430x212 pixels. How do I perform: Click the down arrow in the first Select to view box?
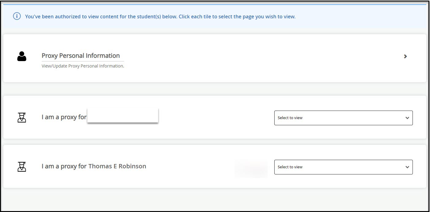(407, 118)
